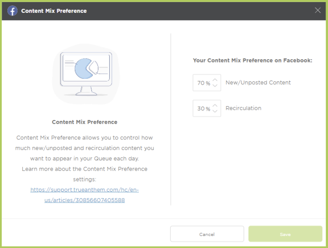Open the support.trueanthem.com help link
The image size is (328, 248).
point(84,190)
